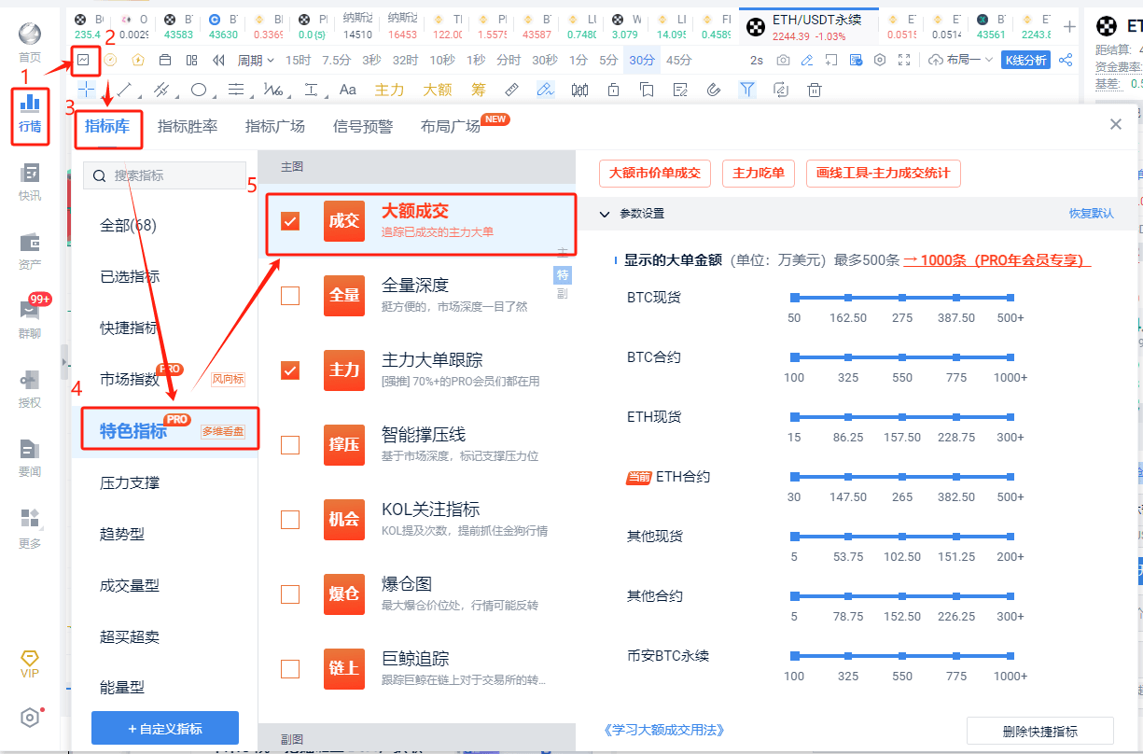Viewport: 1143px width, 754px height.
Task: Switch to 布局广场 tab
Action: [451, 126]
